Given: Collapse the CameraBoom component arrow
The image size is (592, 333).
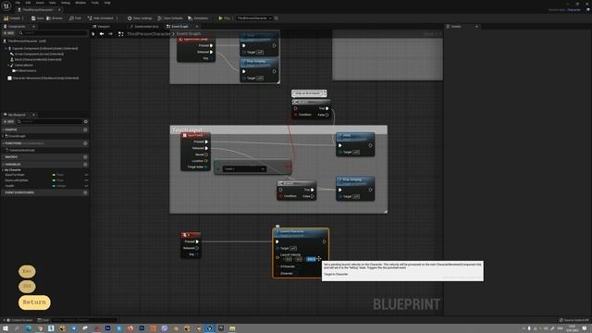Looking at the screenshot, I should tap(9, 66).
